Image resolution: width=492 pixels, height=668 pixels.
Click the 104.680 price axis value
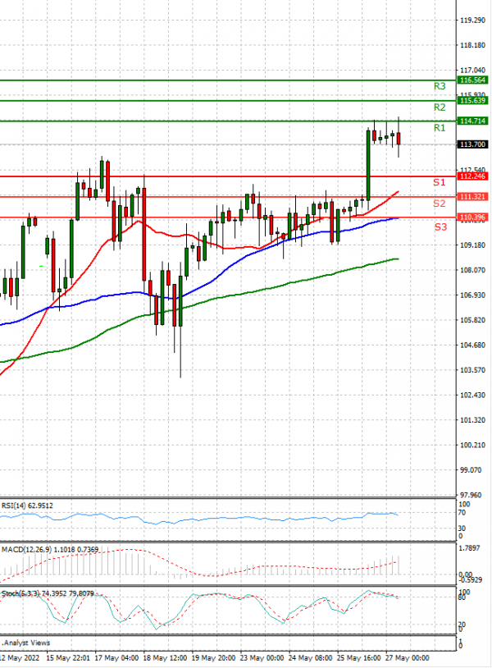472,345
